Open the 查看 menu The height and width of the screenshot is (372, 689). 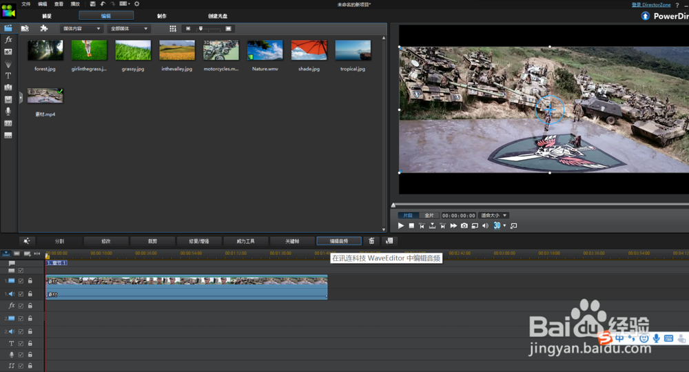point(59,4)
